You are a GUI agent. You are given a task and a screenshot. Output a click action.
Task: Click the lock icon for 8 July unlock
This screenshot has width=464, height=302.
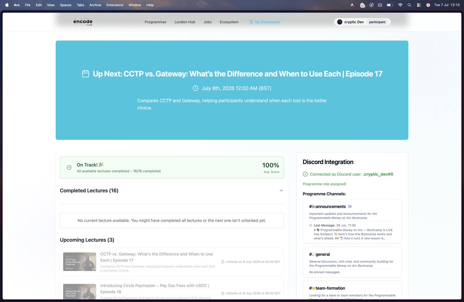coord(223,262)
